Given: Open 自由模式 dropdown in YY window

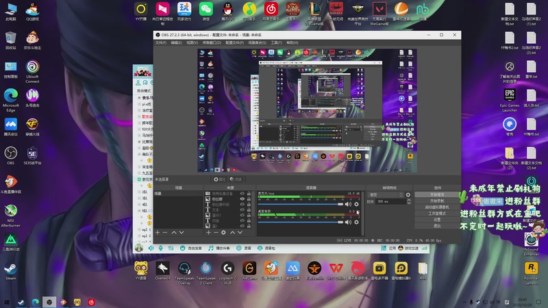Looking at the screenshot, I should pos(144,91).
